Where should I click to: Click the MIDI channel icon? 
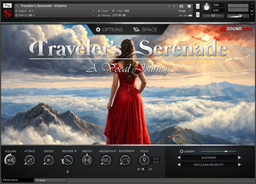16,15
